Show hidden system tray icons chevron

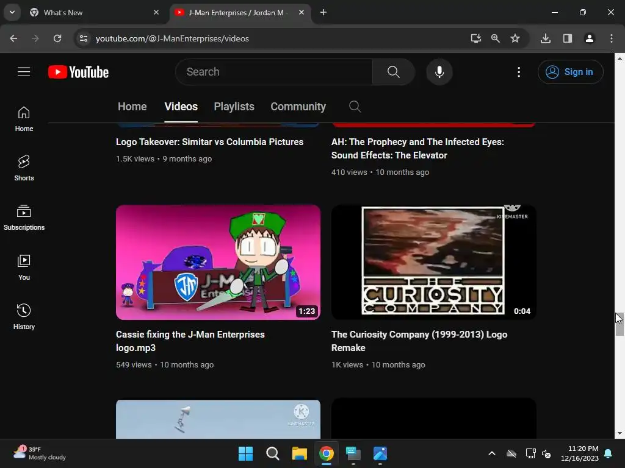[x=492, y=453]
